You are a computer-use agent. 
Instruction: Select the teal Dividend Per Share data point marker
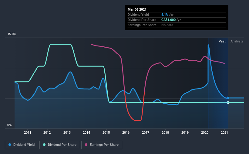coord(228,102)
